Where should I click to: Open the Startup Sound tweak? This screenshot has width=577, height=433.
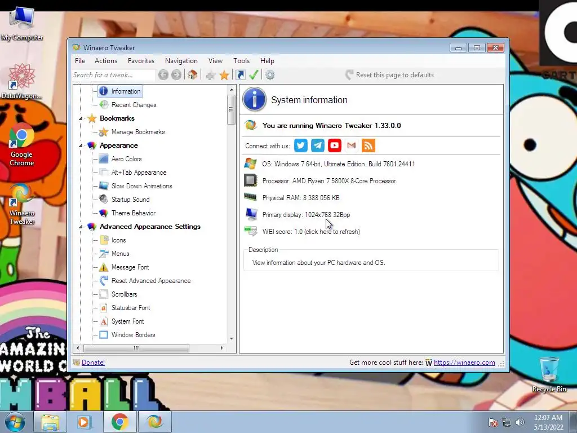[x=131, y=200]
